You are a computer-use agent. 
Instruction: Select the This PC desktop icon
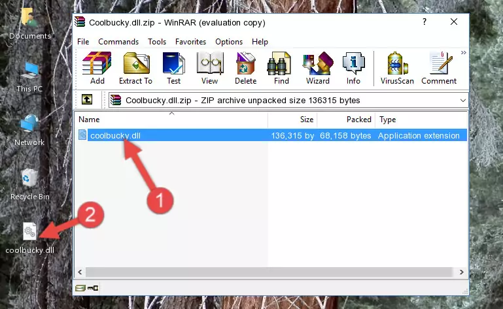click(29, 77)
